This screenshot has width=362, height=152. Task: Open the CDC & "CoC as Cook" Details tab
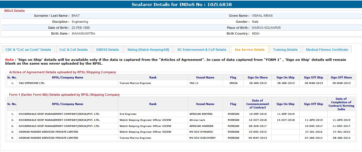coord(28,50)
